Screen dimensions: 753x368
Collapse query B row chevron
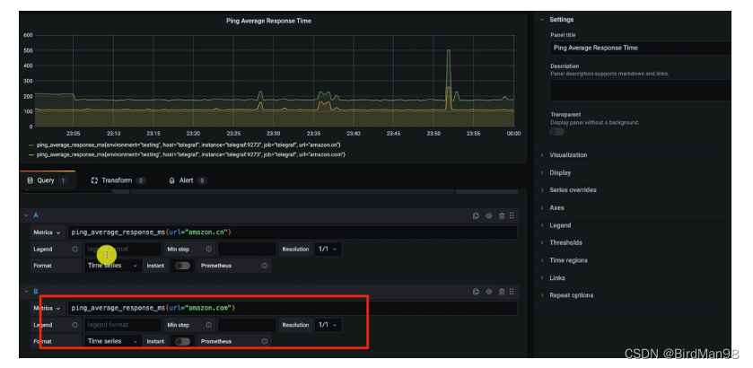(x=26, y=291)
